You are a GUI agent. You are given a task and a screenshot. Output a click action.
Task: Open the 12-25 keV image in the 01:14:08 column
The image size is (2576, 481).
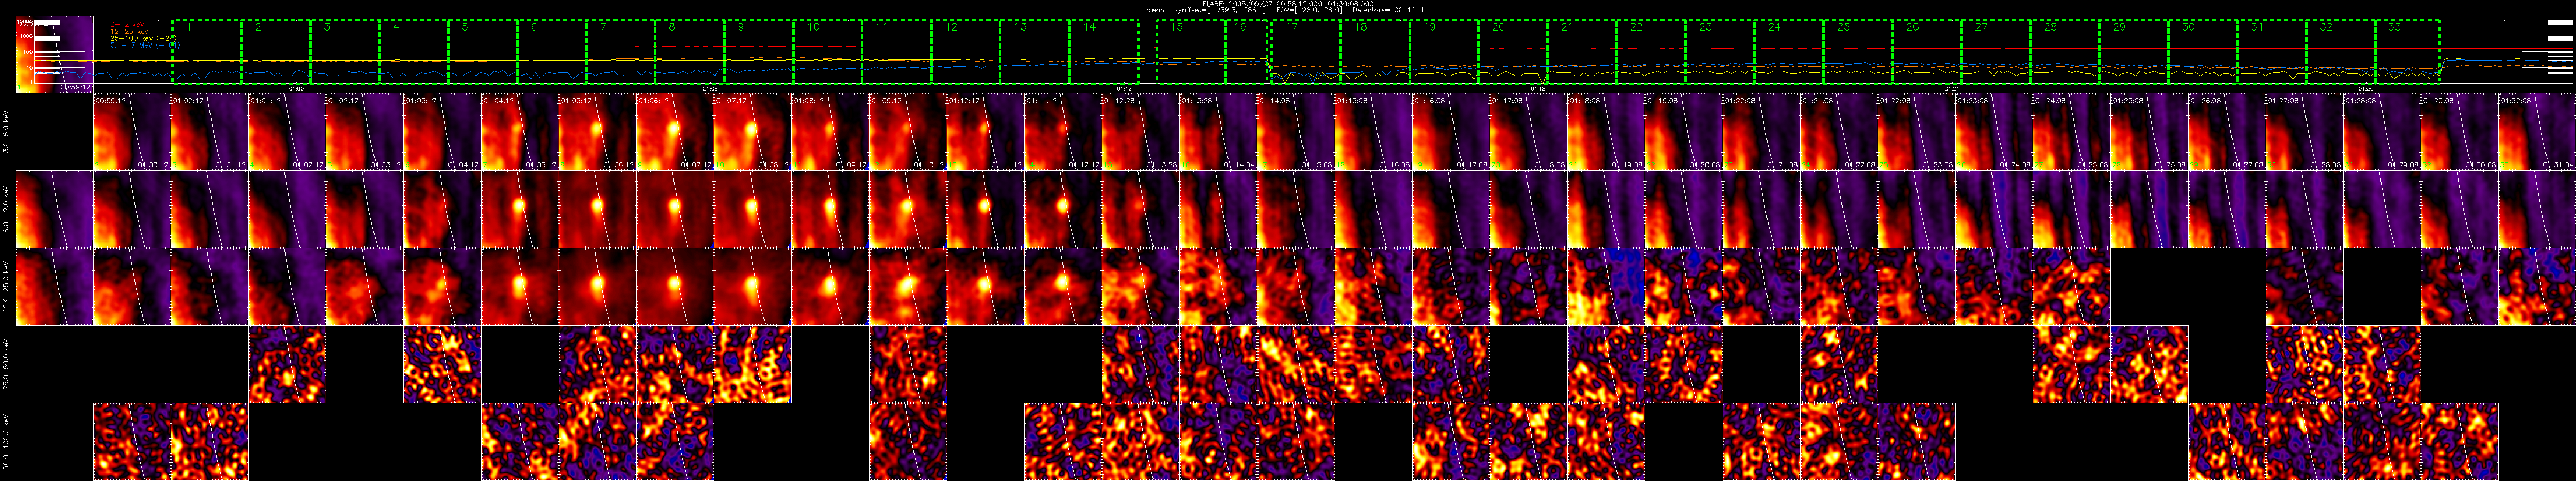point(1295,286)
